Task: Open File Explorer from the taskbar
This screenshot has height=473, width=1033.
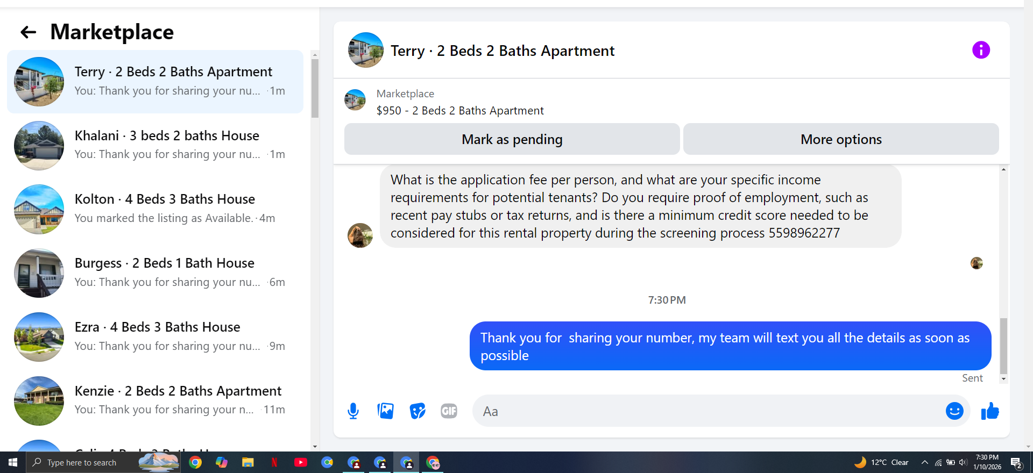Action: pos(247,462)
